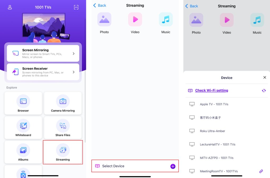The height and width of the screenshot is (178, 270).
Task: Expand the Screen Receiver chevron
Action: (x=74, y=72)
